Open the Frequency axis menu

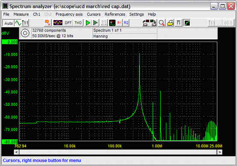pos(69,15)
